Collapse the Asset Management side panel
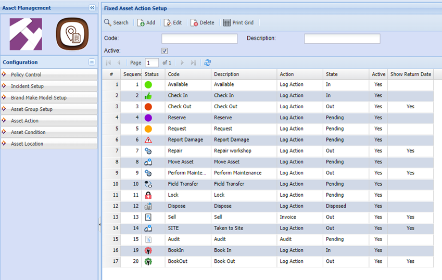 tap(92, 8)
